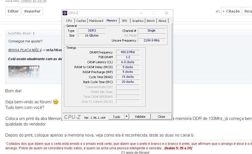Screen dimensions: 252x154
Task: Go to the SPD tab
Action: [x=124, y=21]
